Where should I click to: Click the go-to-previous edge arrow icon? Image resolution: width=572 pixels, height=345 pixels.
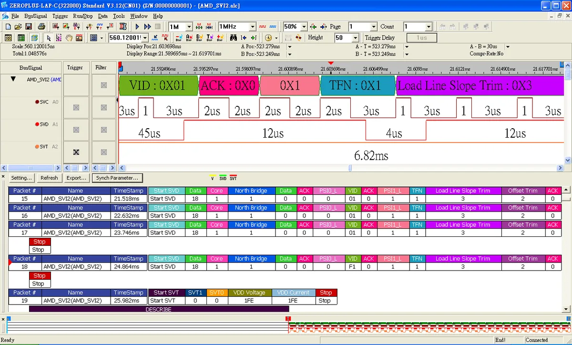244,38
